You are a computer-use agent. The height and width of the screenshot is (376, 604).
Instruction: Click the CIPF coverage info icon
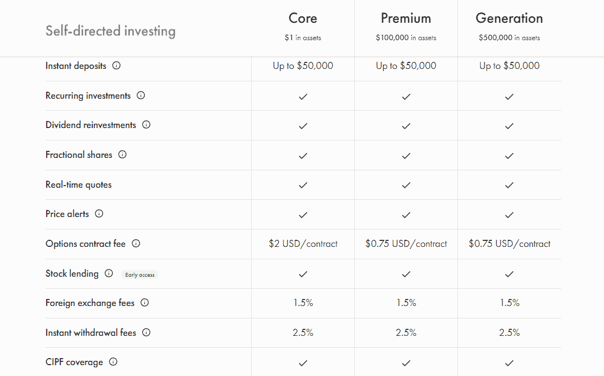click(112, 361)
